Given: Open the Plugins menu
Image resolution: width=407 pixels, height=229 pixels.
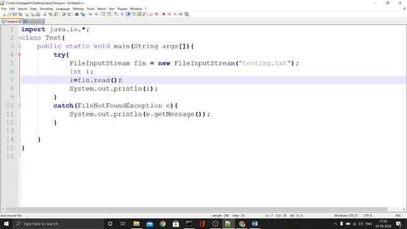Looking at the screenshot, I should coord(122,9).
